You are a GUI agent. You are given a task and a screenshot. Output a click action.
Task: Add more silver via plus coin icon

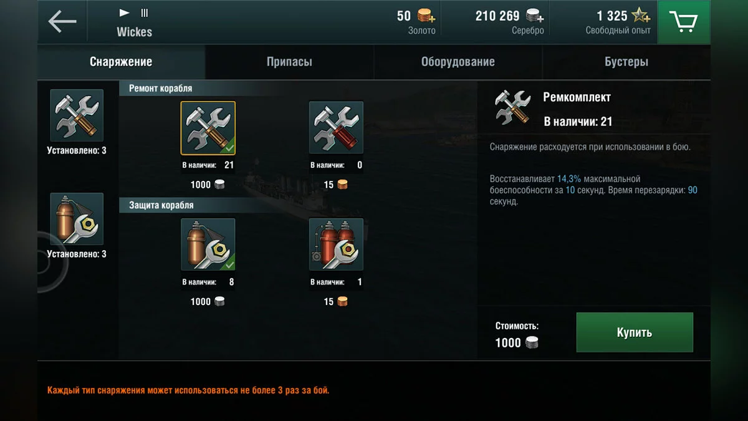coord(535,16)
